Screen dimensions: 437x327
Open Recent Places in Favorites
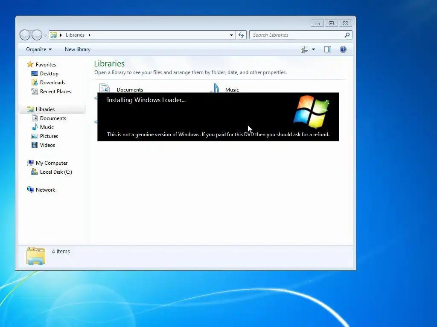(55, 92)
